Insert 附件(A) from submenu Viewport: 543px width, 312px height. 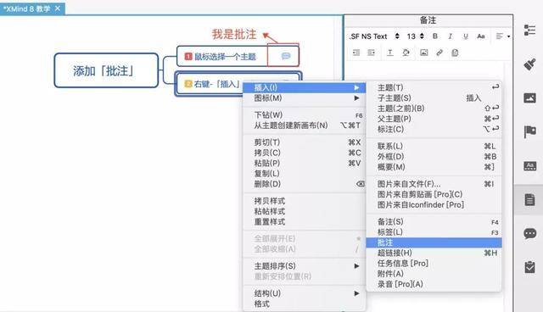tap(434, 274)
